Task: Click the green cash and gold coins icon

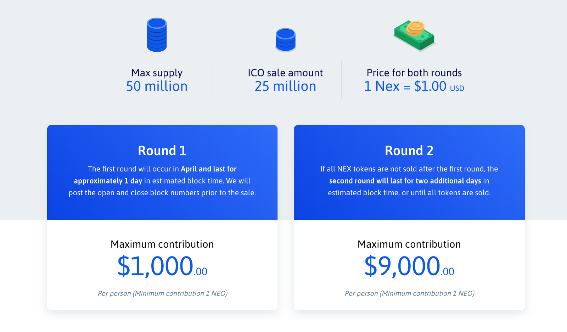Action: [x=414, y=35]
